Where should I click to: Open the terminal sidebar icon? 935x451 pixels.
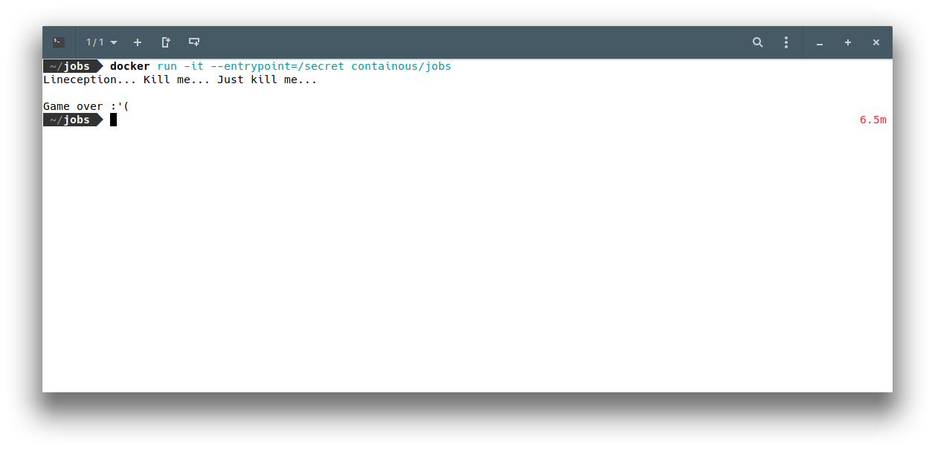59,42
